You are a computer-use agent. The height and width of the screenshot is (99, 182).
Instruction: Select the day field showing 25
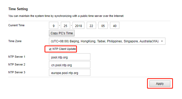coord(65,25)
